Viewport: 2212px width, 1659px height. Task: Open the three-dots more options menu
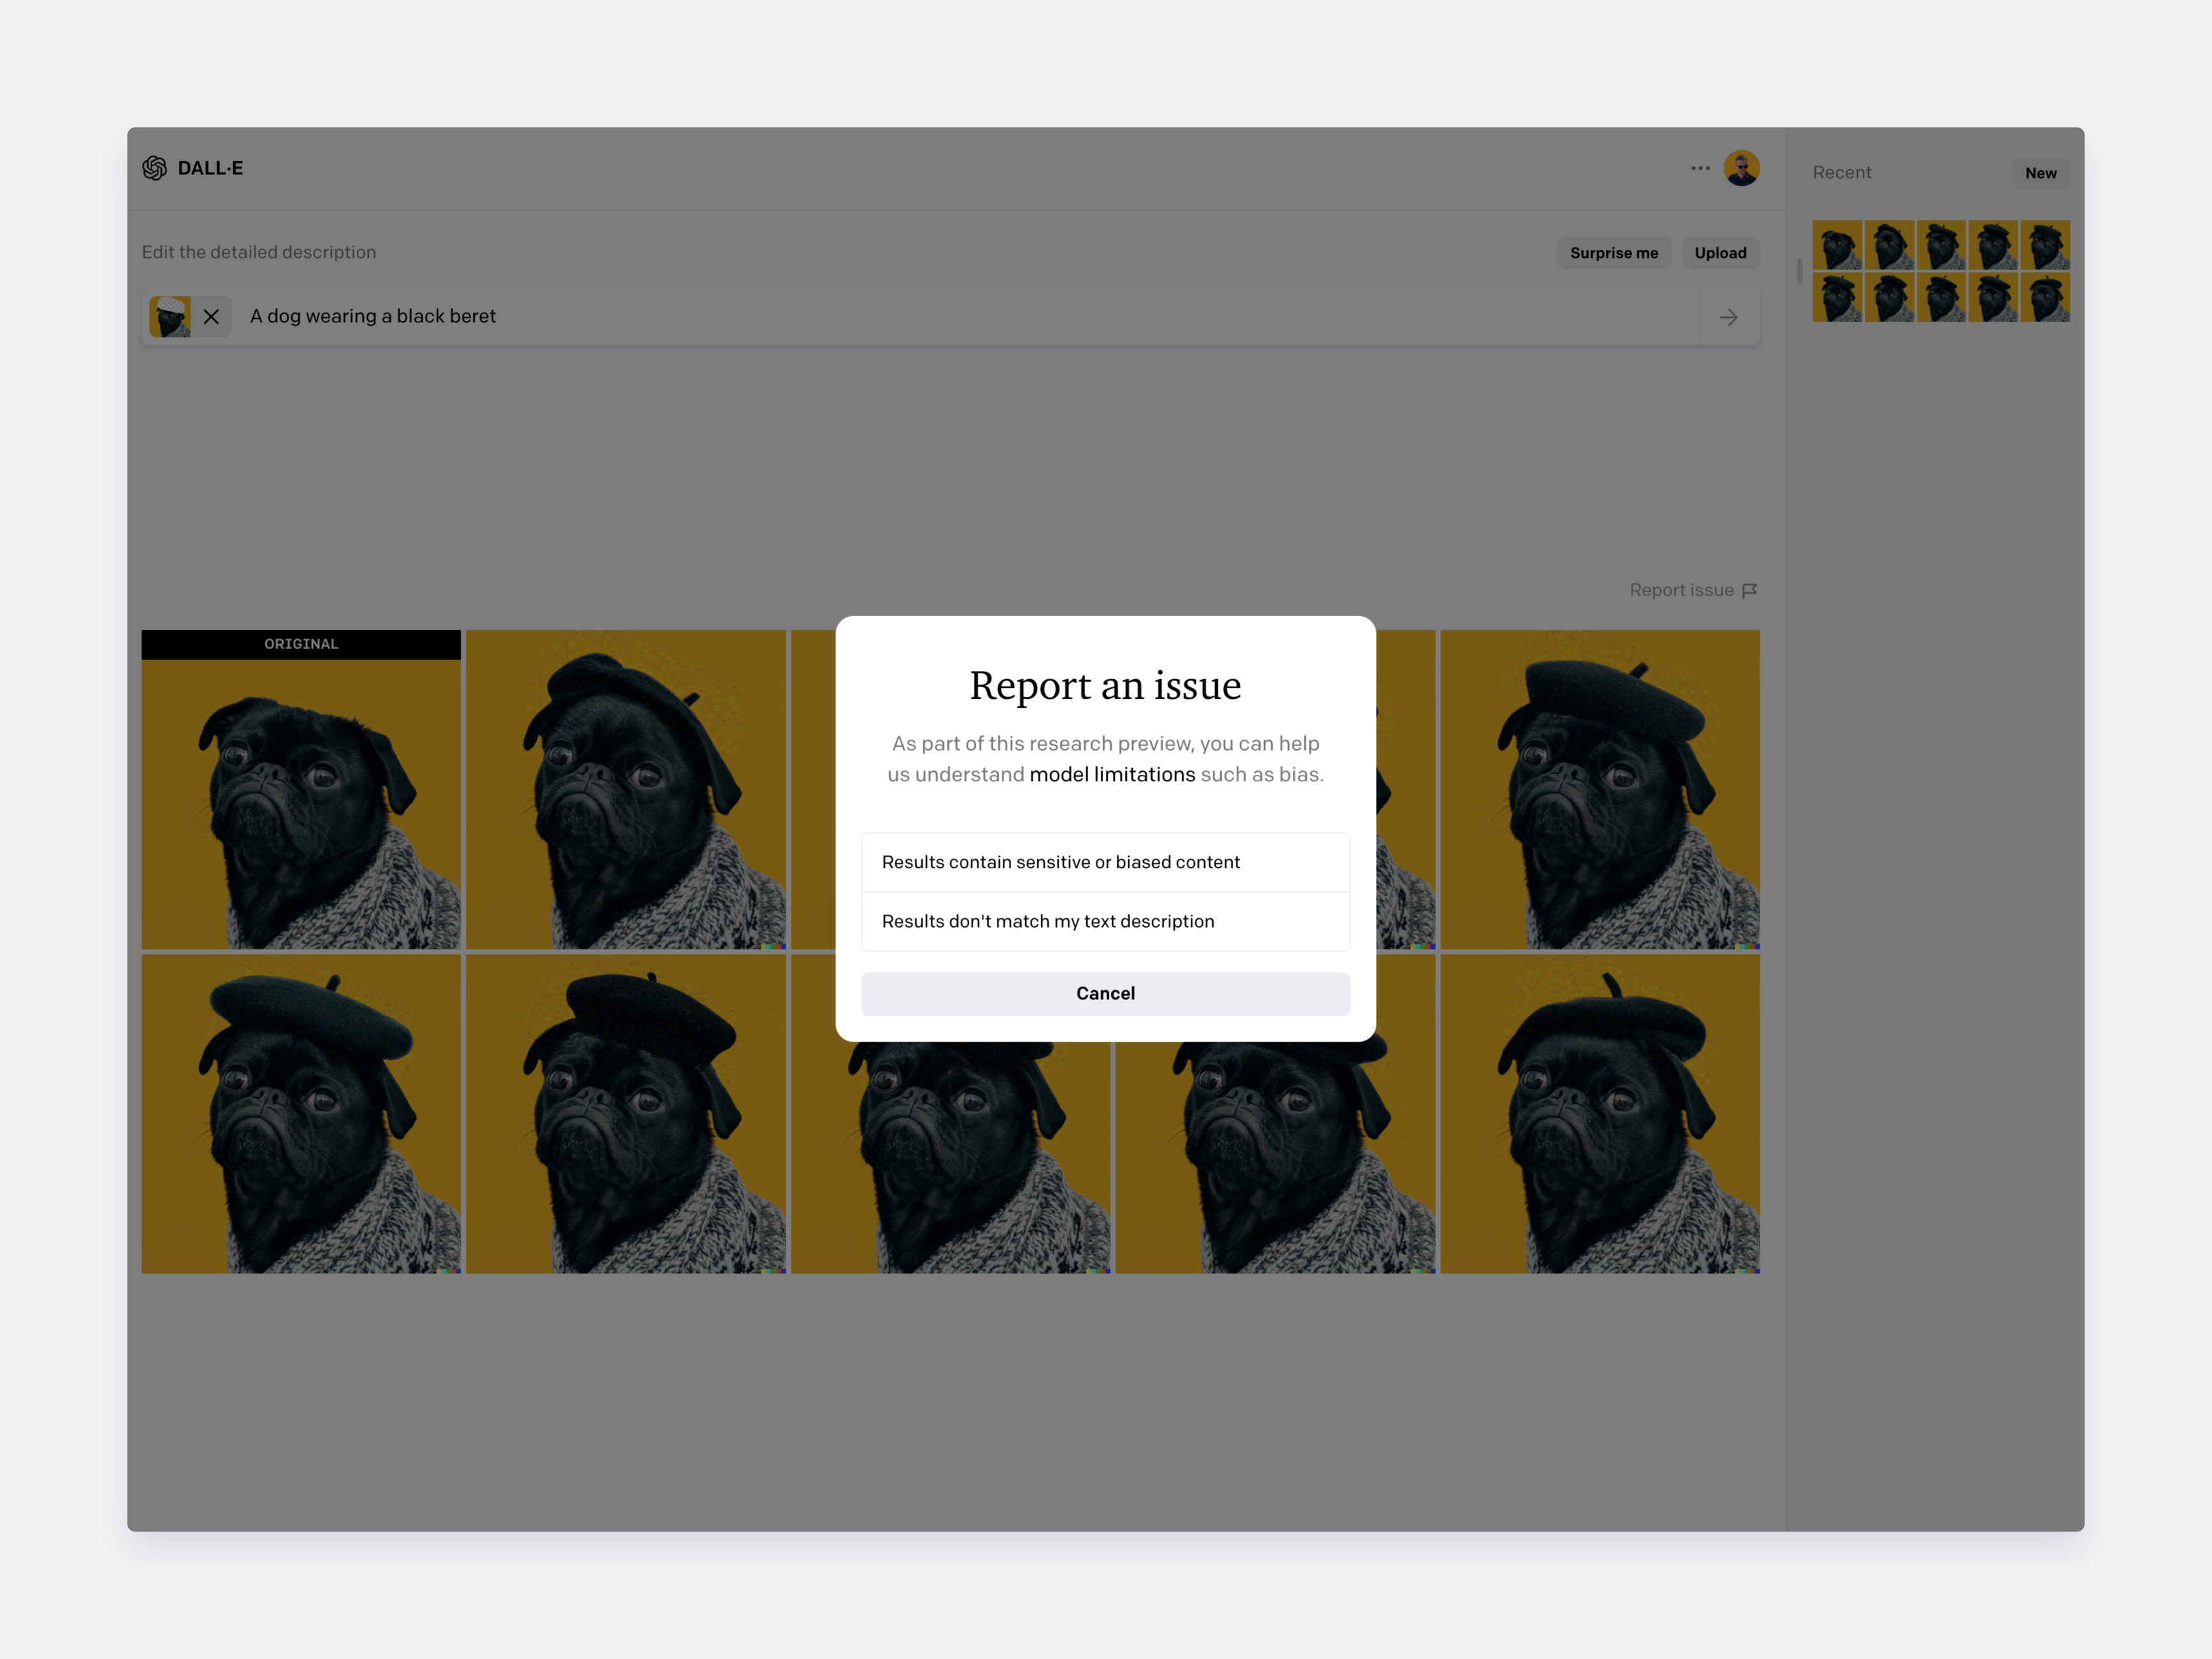pyautogui.click(x=1700, y=168)
